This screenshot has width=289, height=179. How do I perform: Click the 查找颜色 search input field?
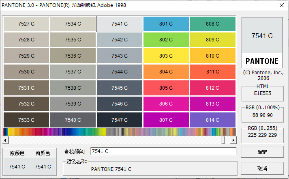pyautogui.click(x=163, y=151)
